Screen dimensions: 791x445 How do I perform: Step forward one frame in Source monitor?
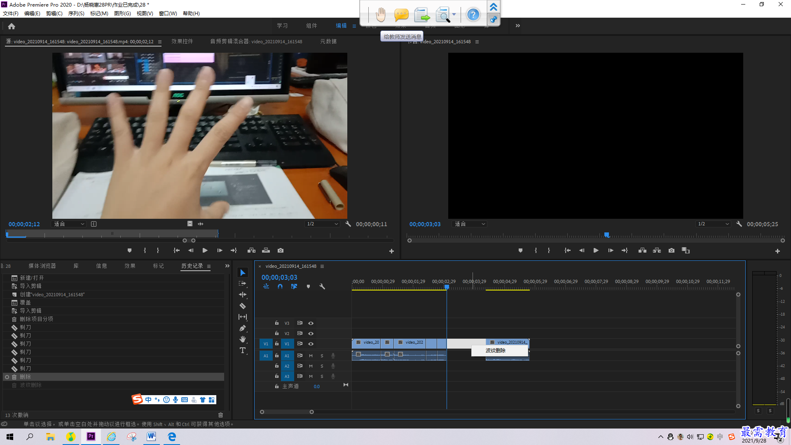click(220, 251)
